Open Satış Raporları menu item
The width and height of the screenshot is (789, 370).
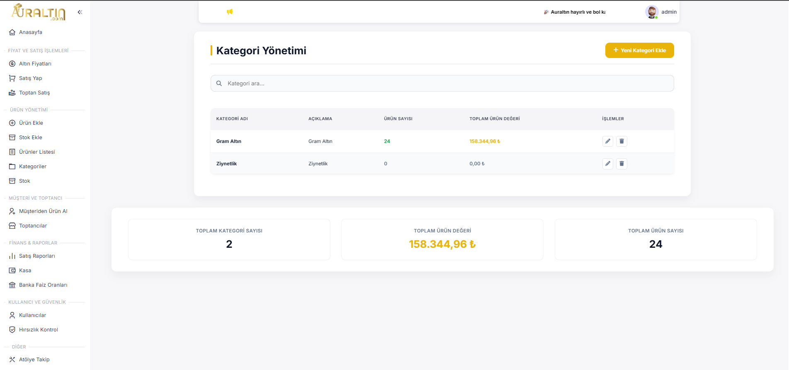37,256
